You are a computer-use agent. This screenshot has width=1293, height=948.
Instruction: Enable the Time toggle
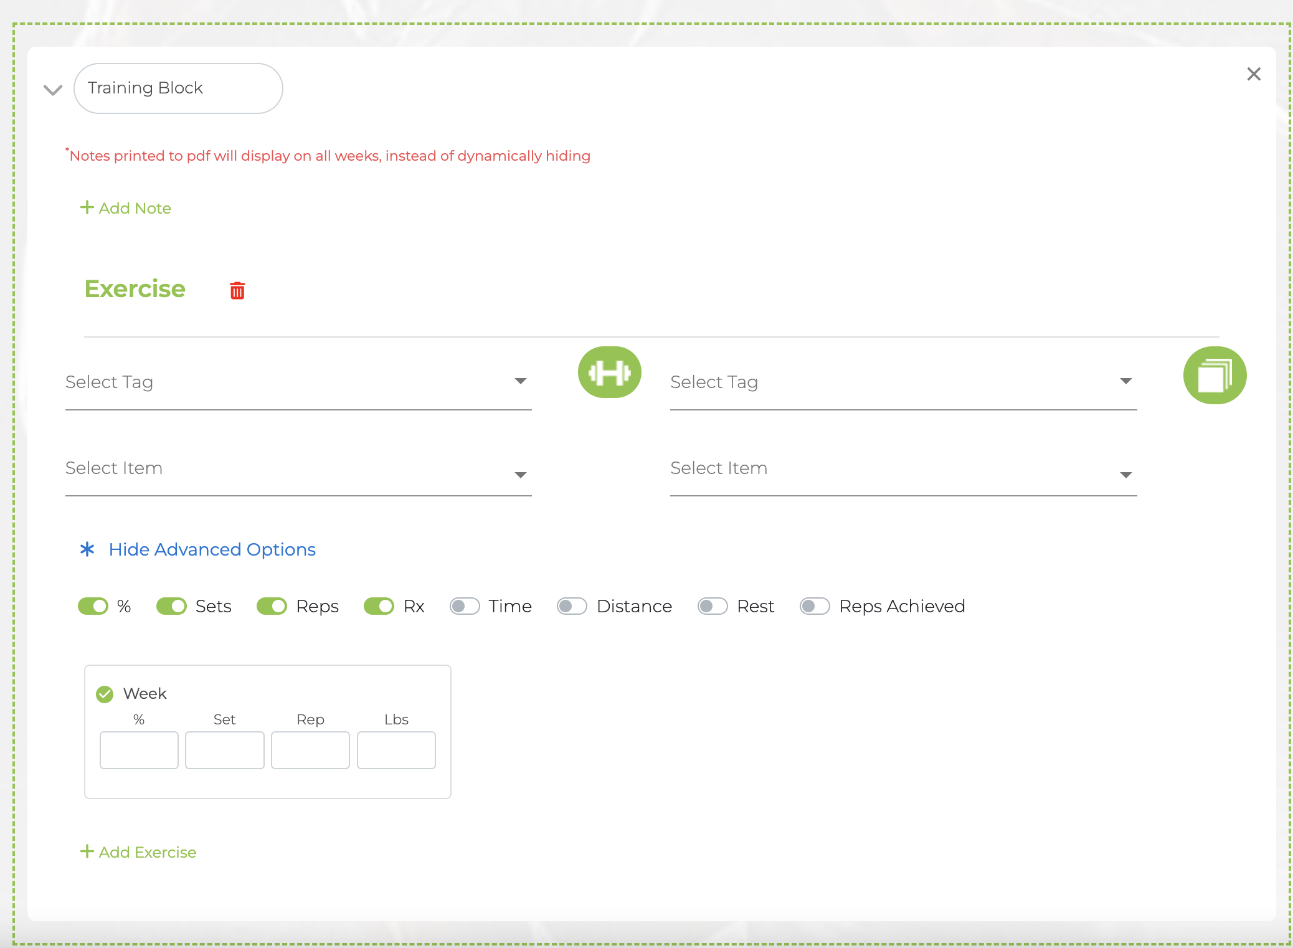465,606
